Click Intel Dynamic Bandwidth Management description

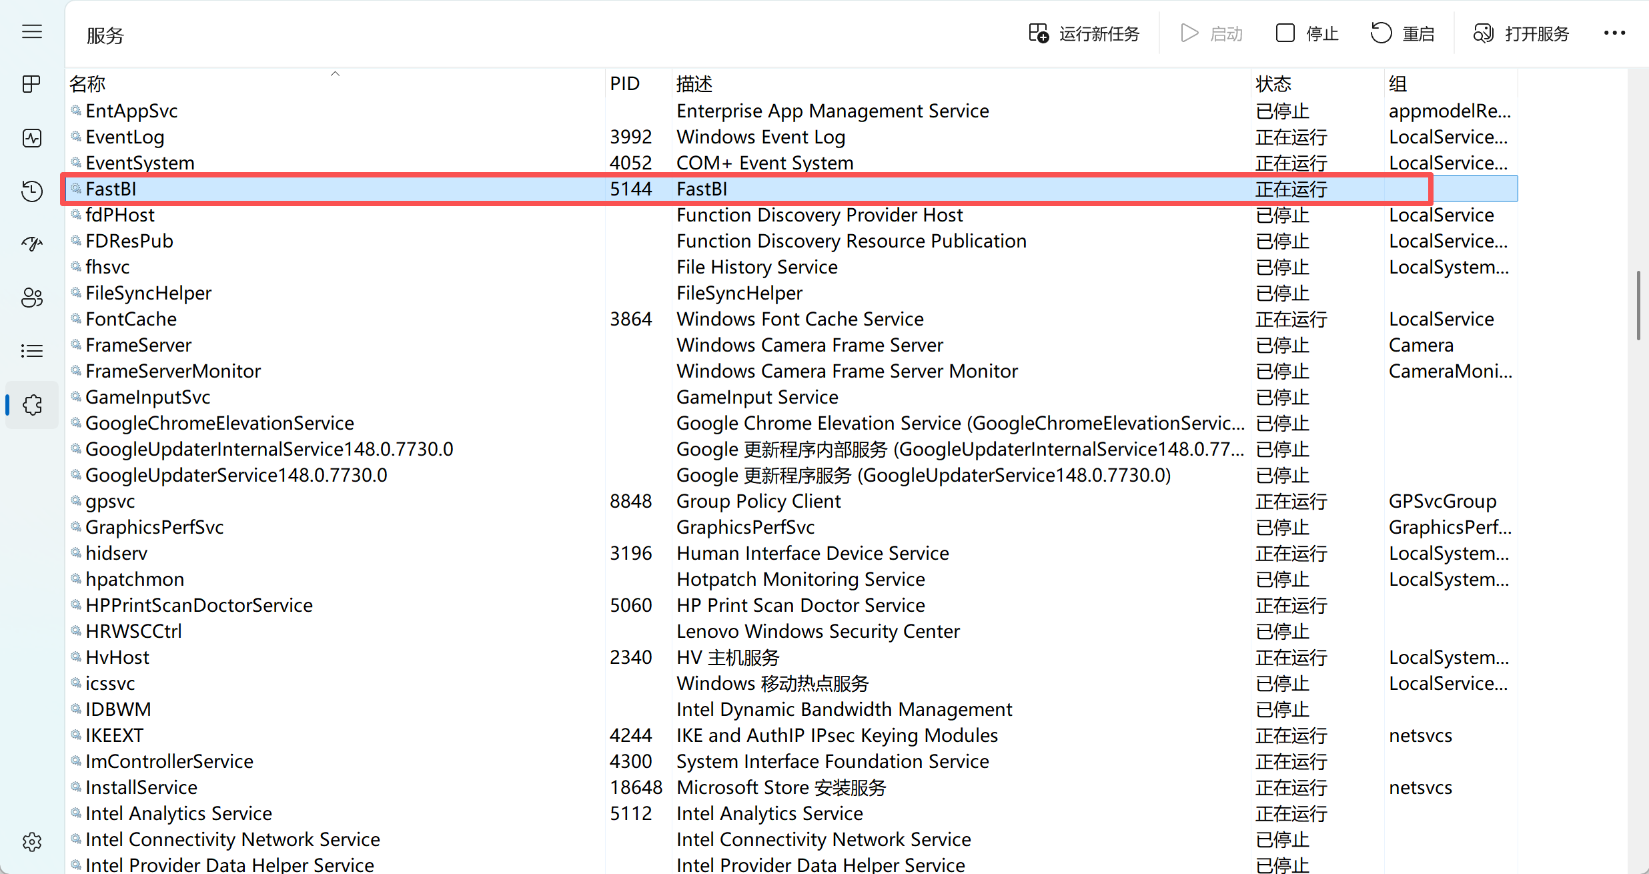pyautogui.click(x=844, y=709)
